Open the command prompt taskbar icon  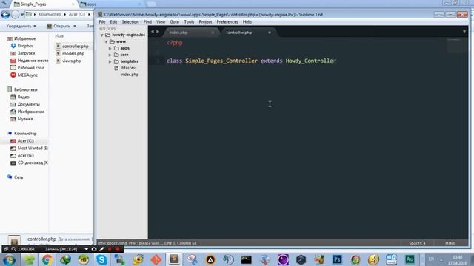click(x=247, y=259)
